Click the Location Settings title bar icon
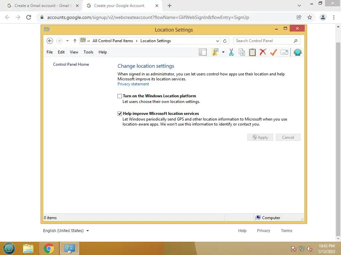 pos(47,29)
